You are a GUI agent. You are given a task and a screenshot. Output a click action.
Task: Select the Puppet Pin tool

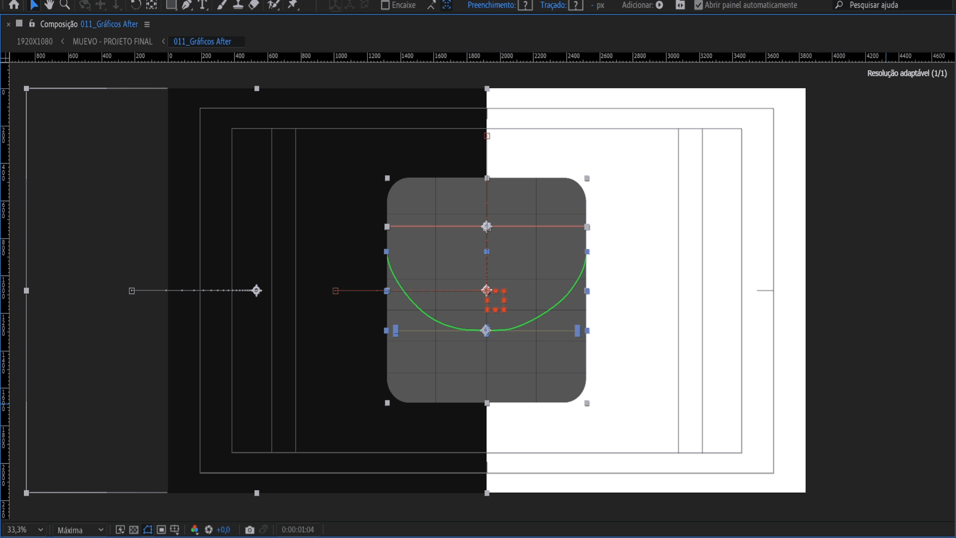tap(293, 5)
